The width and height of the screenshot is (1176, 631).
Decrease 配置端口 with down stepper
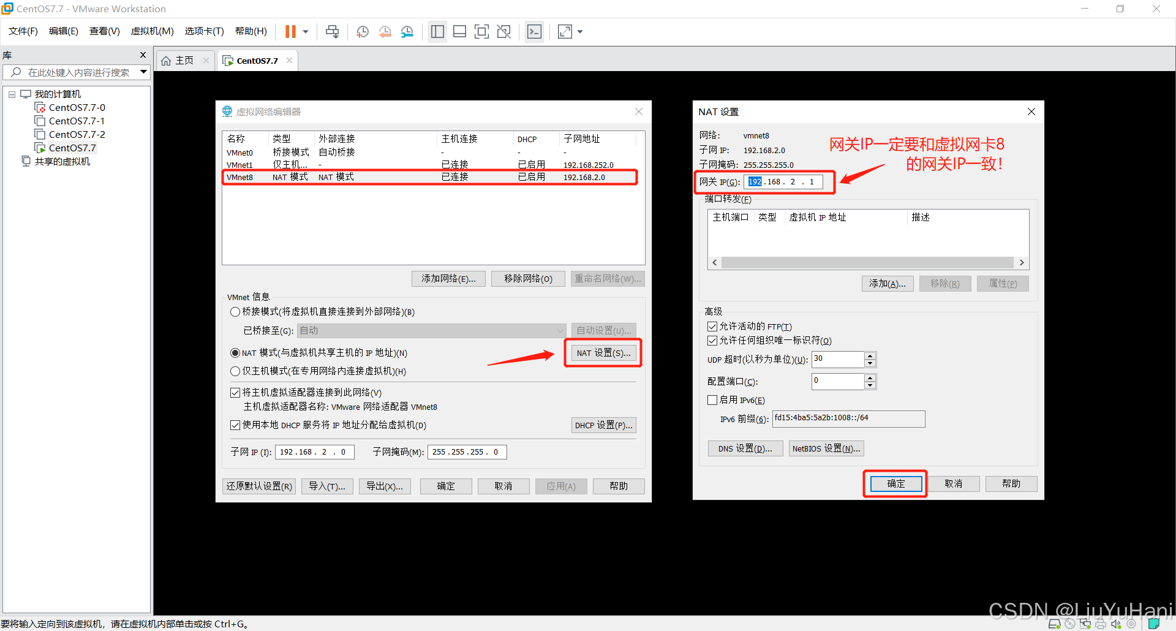[870, 385]
